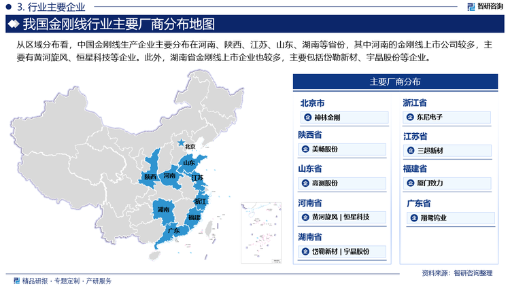Click the 湖南省 heading
510x286 pixels.
pos(310,237)
